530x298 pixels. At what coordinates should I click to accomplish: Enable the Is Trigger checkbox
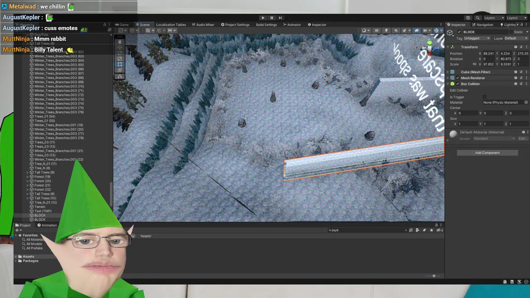point(484,97)
